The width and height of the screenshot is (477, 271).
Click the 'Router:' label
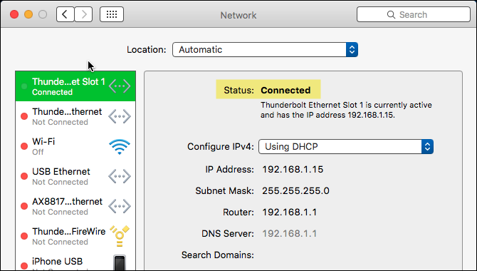[238, 213]
